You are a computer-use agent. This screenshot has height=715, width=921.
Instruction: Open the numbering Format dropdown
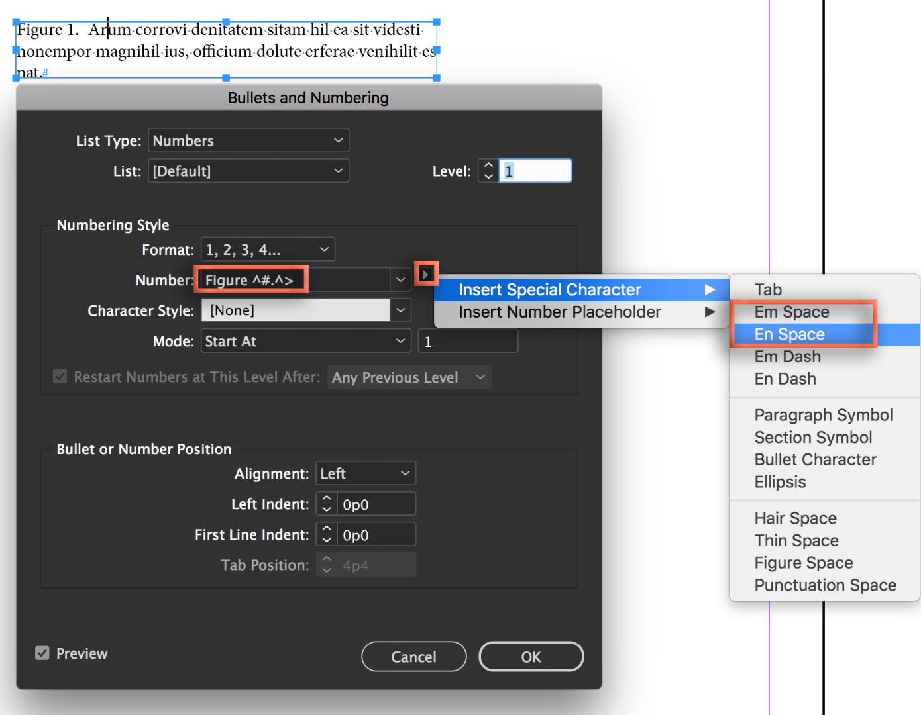pyautogui.click(x=268, y=250)
